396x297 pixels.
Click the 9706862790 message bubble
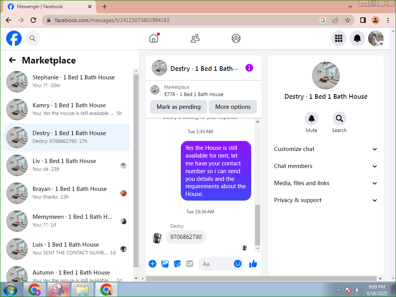186,237
